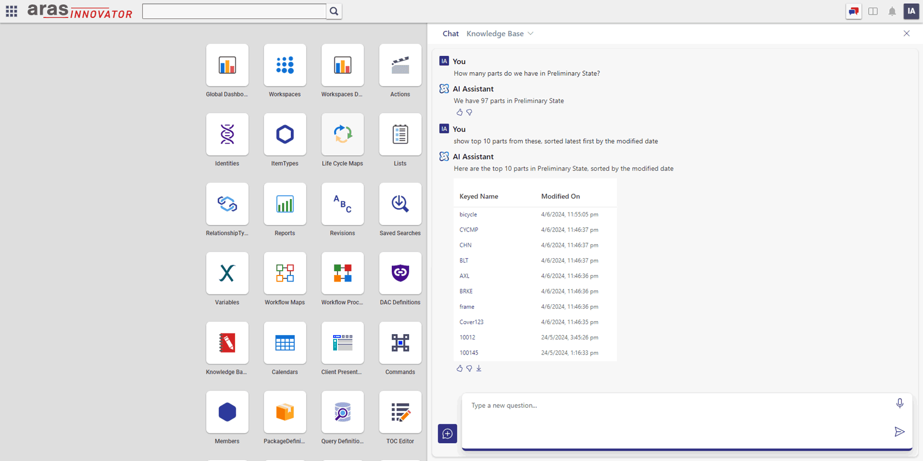The image size is (923, 461).
Task: Open the Workspaces D... tile
Action: pyautogui.click(x=342, y=65)
